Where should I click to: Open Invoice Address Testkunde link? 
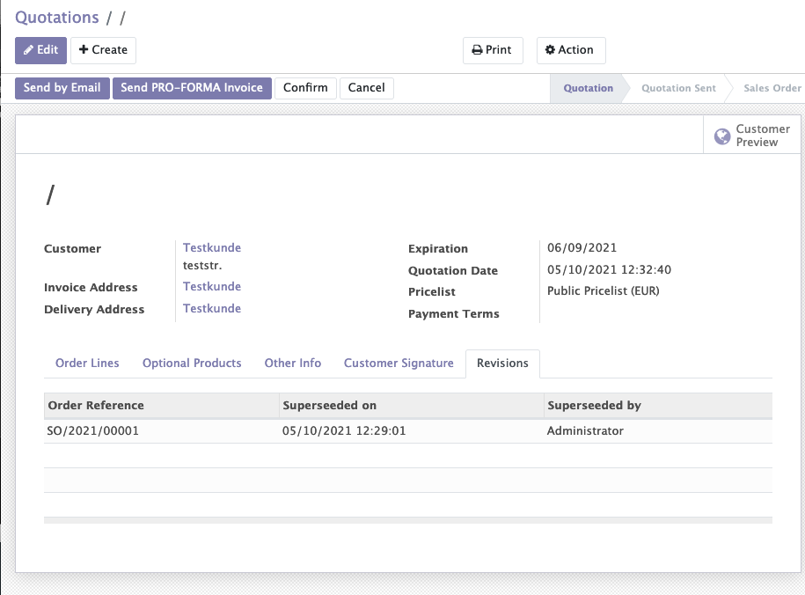click(212, 286)
